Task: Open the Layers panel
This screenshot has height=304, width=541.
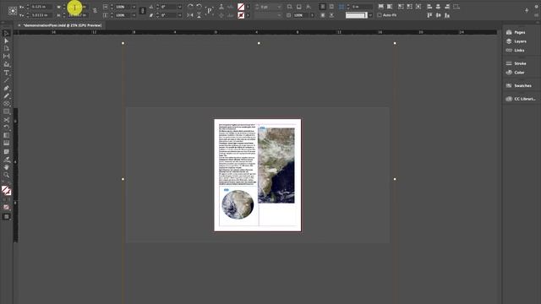Action: click(x=516, y=41)
